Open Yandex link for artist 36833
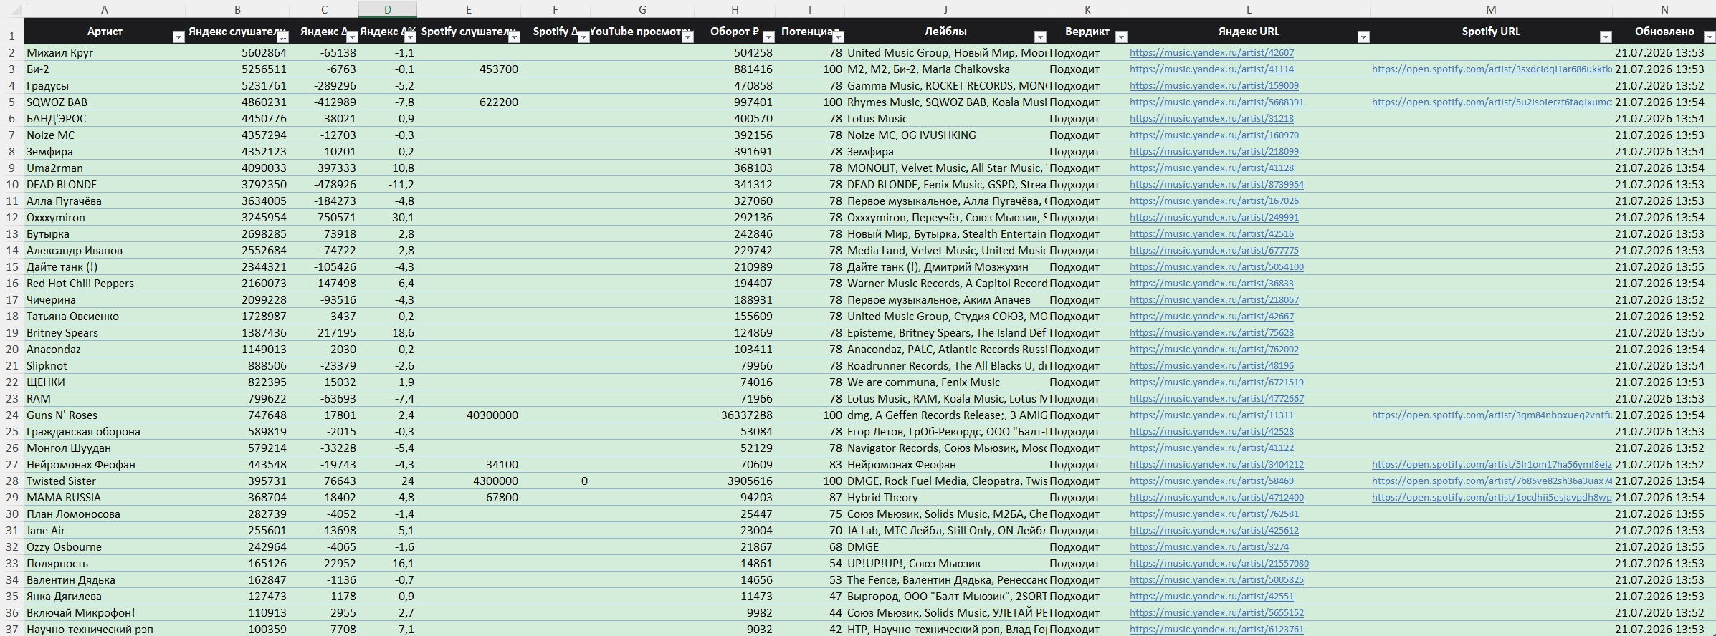 click(1211, 283)
